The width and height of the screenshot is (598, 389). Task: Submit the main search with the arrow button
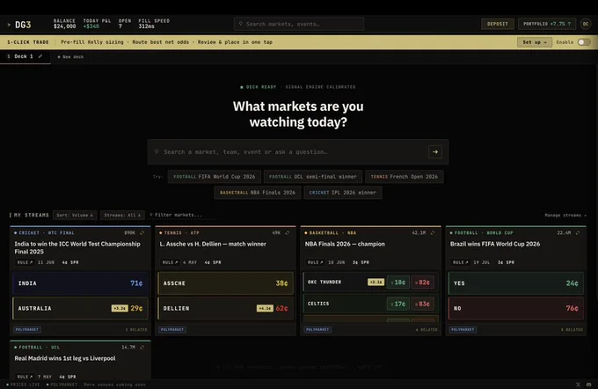point(434,152)
